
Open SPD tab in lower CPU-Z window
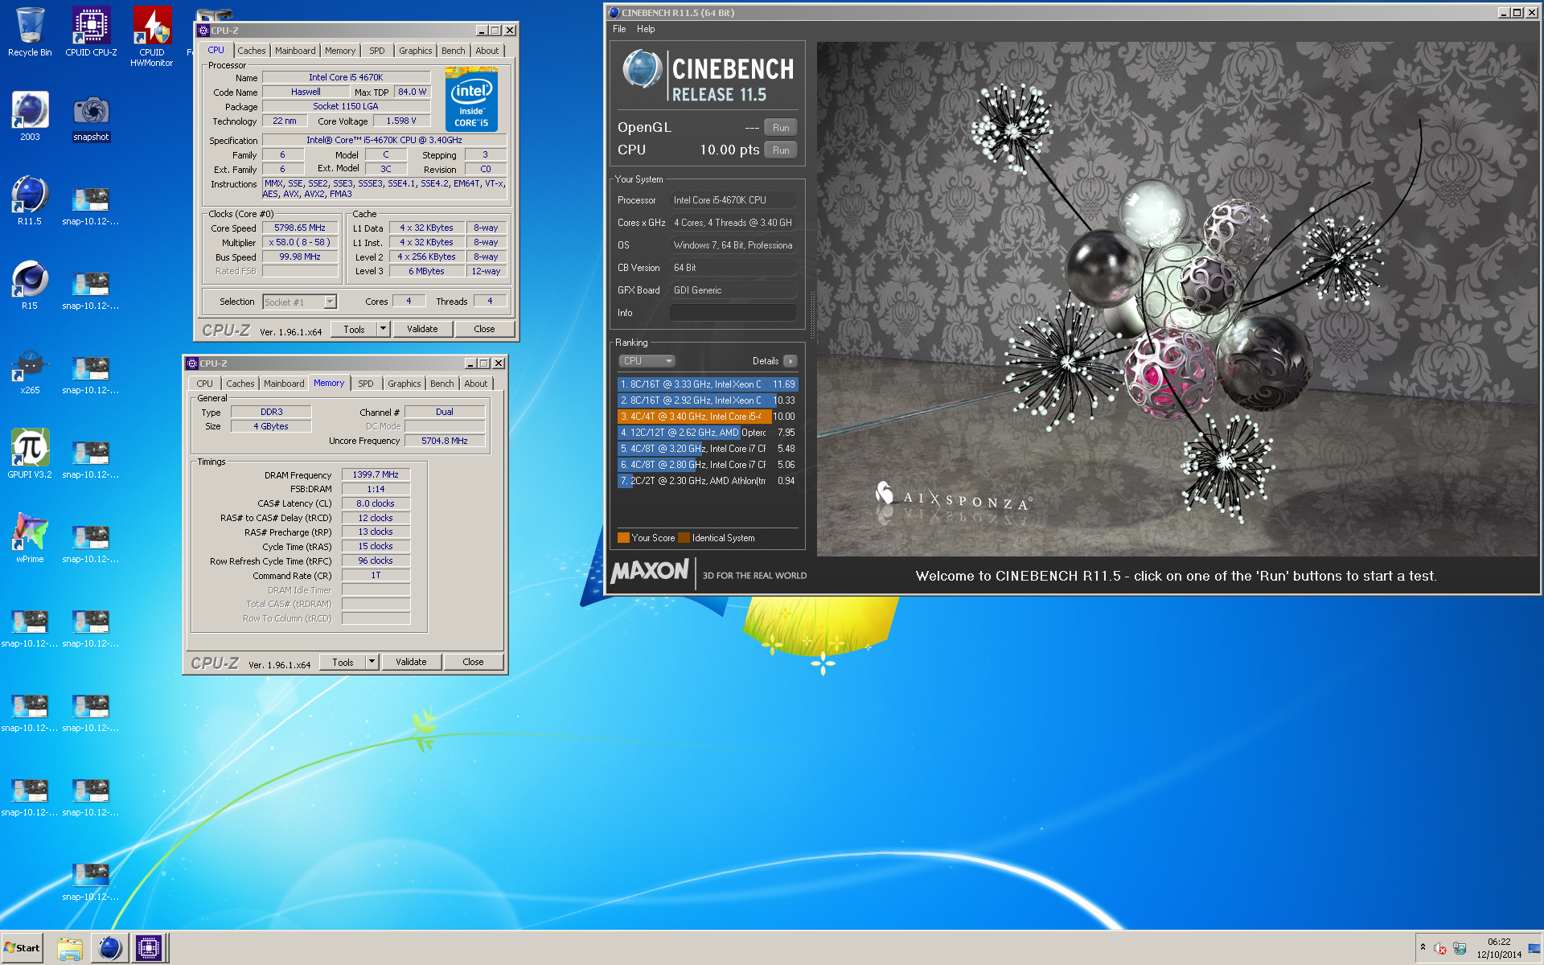click(x=365, y=384)
